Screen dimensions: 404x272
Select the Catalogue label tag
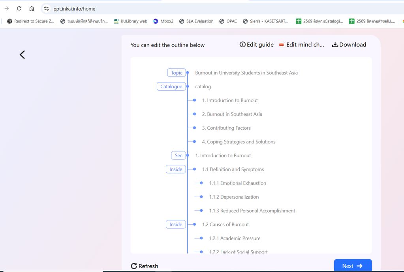click(171, 87)
